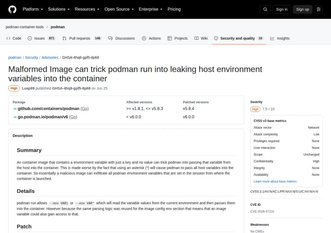The image size is (331, 233).
Task: Click the '--env VAR1' code snippet
Action: (59, 203)
